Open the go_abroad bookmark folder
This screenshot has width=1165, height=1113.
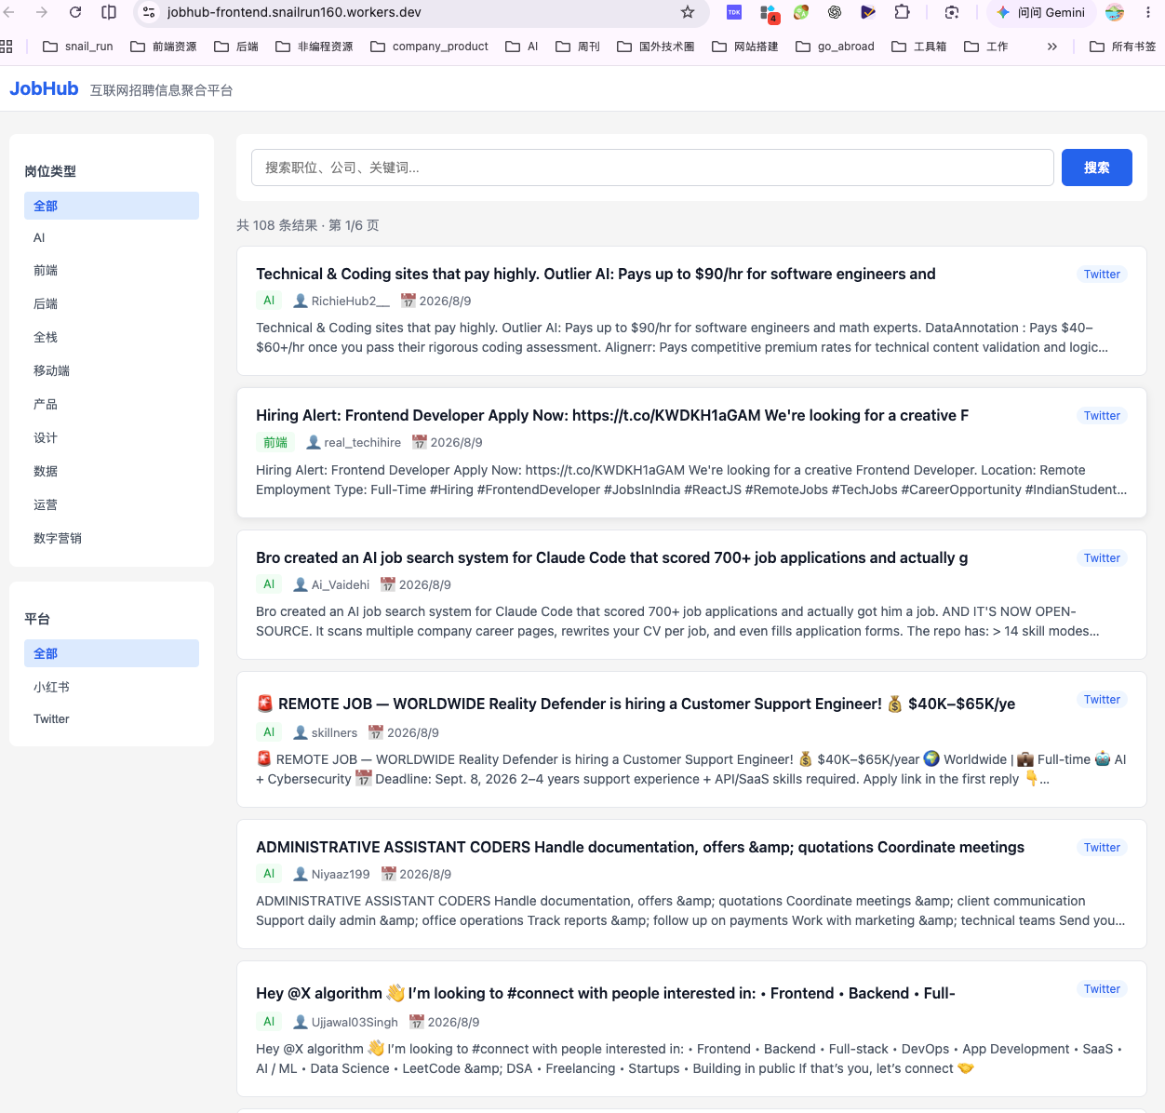(836, 46)
